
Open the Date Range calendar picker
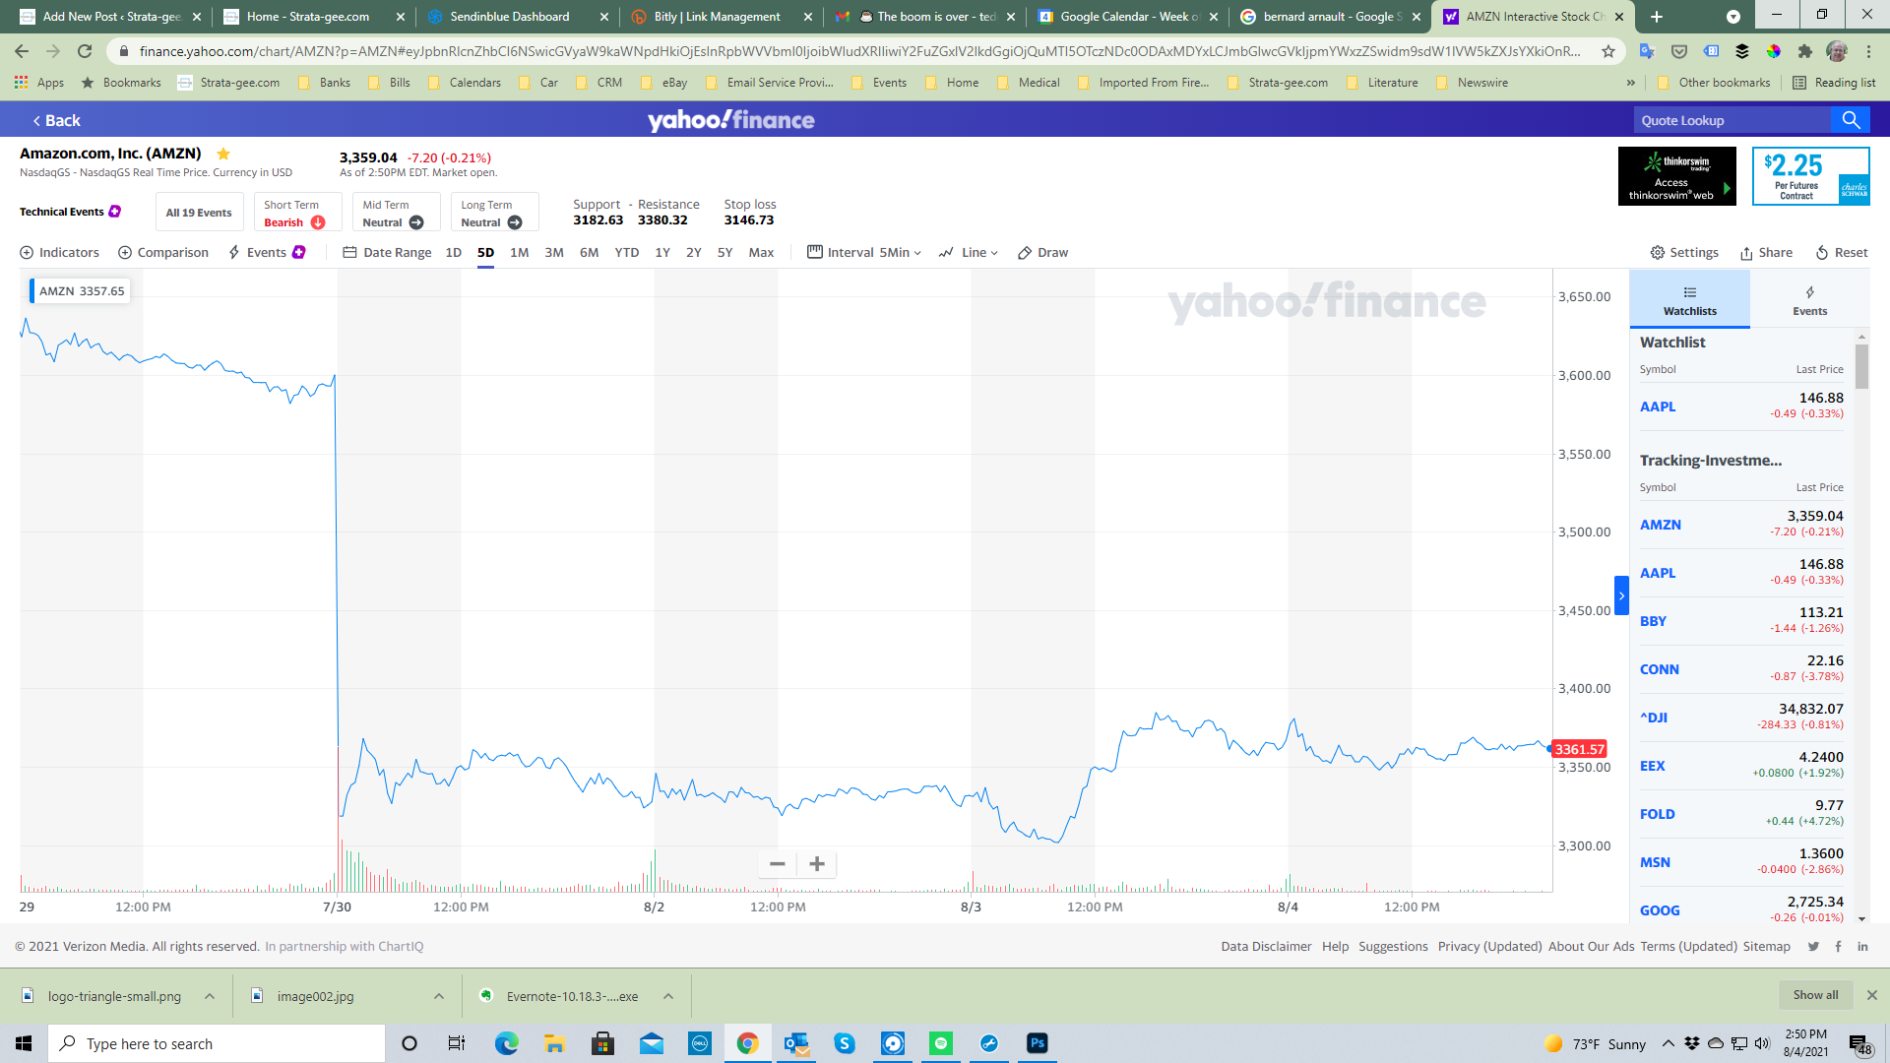(387, 253)
